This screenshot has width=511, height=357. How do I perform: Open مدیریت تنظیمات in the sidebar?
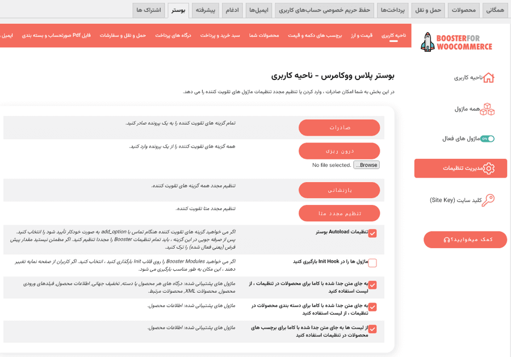[x=461, y=169]
